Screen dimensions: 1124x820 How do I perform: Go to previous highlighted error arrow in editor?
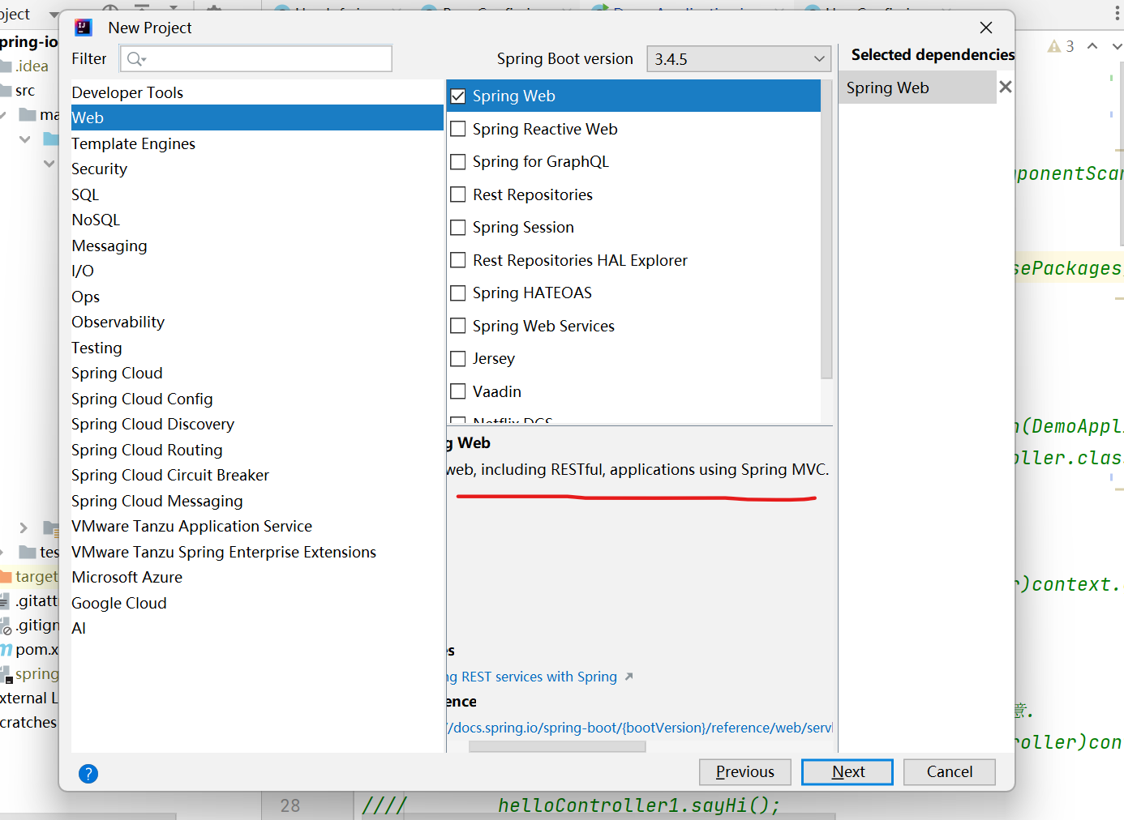[x=1092, y=46]
